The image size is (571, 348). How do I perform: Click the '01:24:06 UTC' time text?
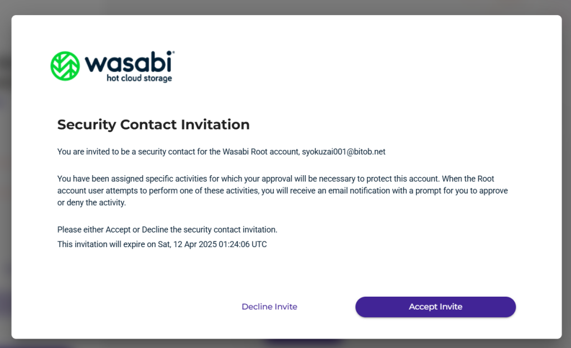click(x=243, y=244)
